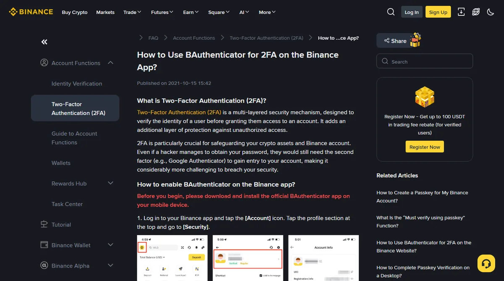Click the Related Articles heading

[397, 175]
